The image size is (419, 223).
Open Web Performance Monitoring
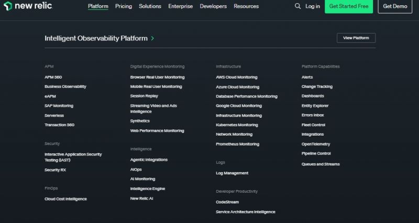[157, 130]
